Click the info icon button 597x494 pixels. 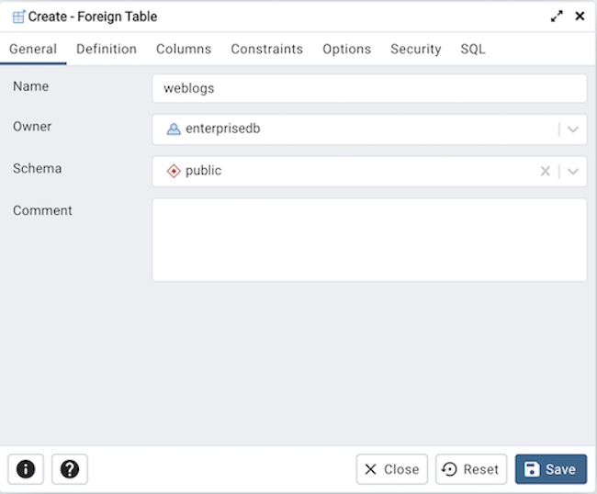26,469
